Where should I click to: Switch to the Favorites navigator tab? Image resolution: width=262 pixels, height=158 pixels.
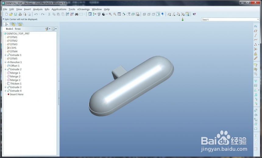click(x=20, y=24)
